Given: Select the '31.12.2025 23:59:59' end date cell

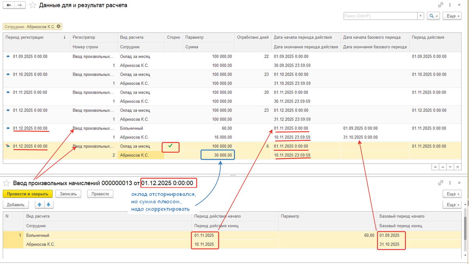Looking at the screenshot, I should (306, 119).
